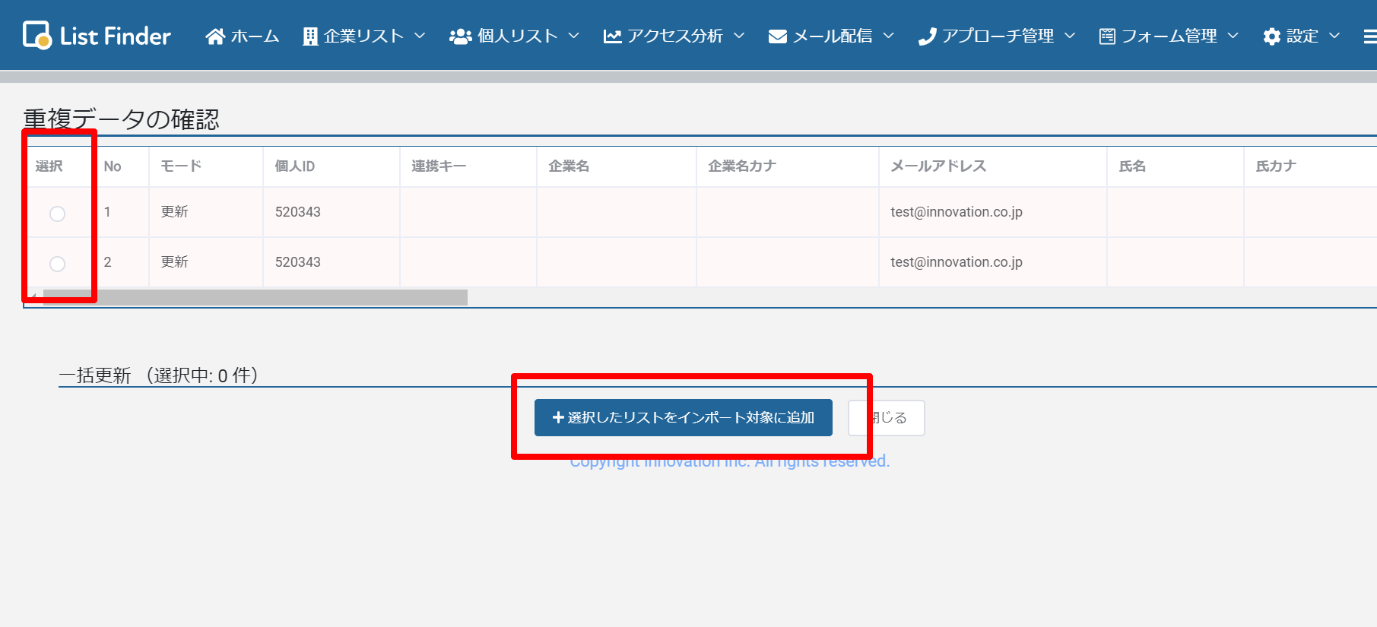
Task: Click the form icon for フォーム管理
Action: tap(1107, 36)
